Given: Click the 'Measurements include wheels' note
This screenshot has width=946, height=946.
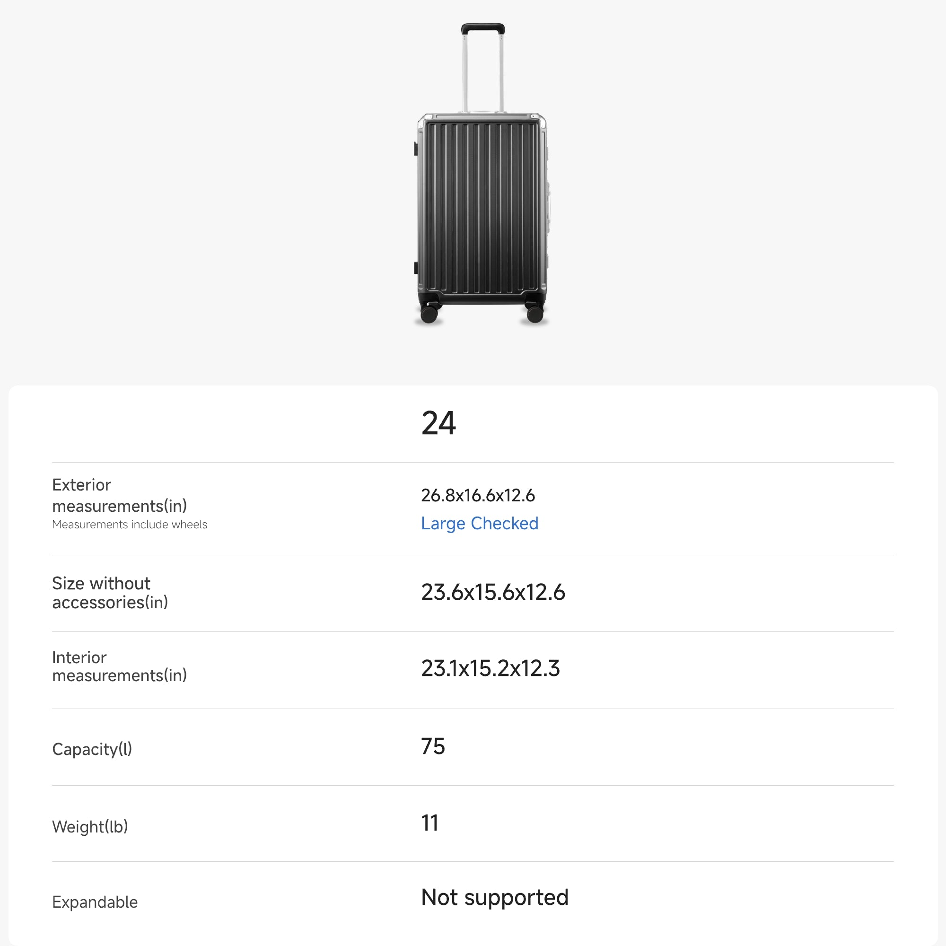Looking at the screenshot, I should pos(129,525).
